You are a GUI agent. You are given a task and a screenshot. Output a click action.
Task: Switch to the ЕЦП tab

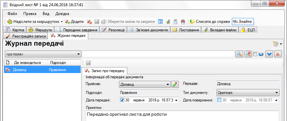[x=248, y=30]
